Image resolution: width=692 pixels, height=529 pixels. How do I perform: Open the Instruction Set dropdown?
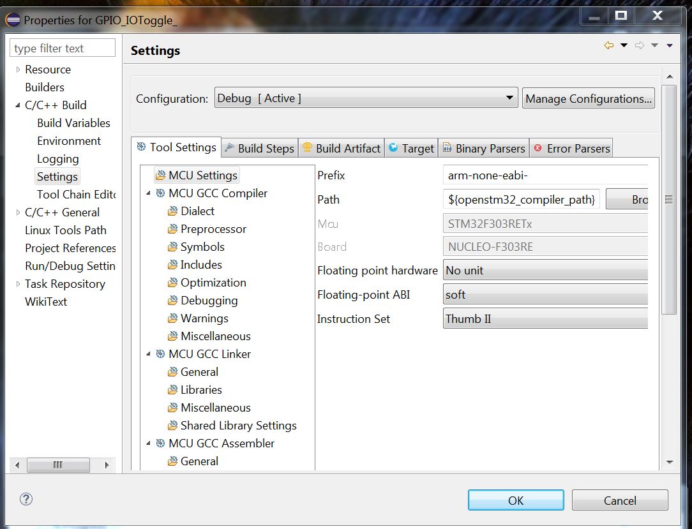(545, 318)
